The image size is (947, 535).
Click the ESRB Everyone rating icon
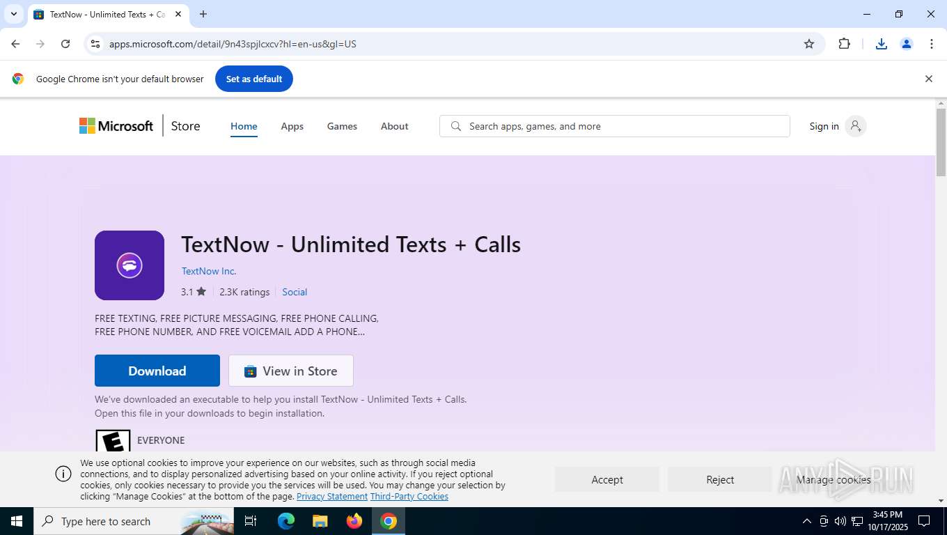tap(113, 440)
